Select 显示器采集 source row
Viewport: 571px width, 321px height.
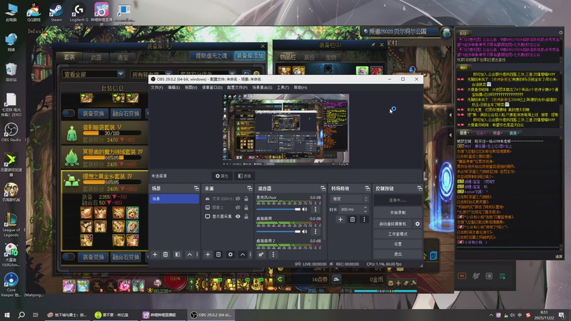click(227, 216)
